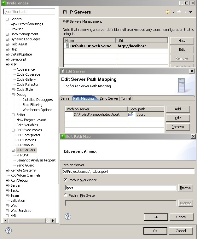Click OK in the Preferences window

point(155,231)
